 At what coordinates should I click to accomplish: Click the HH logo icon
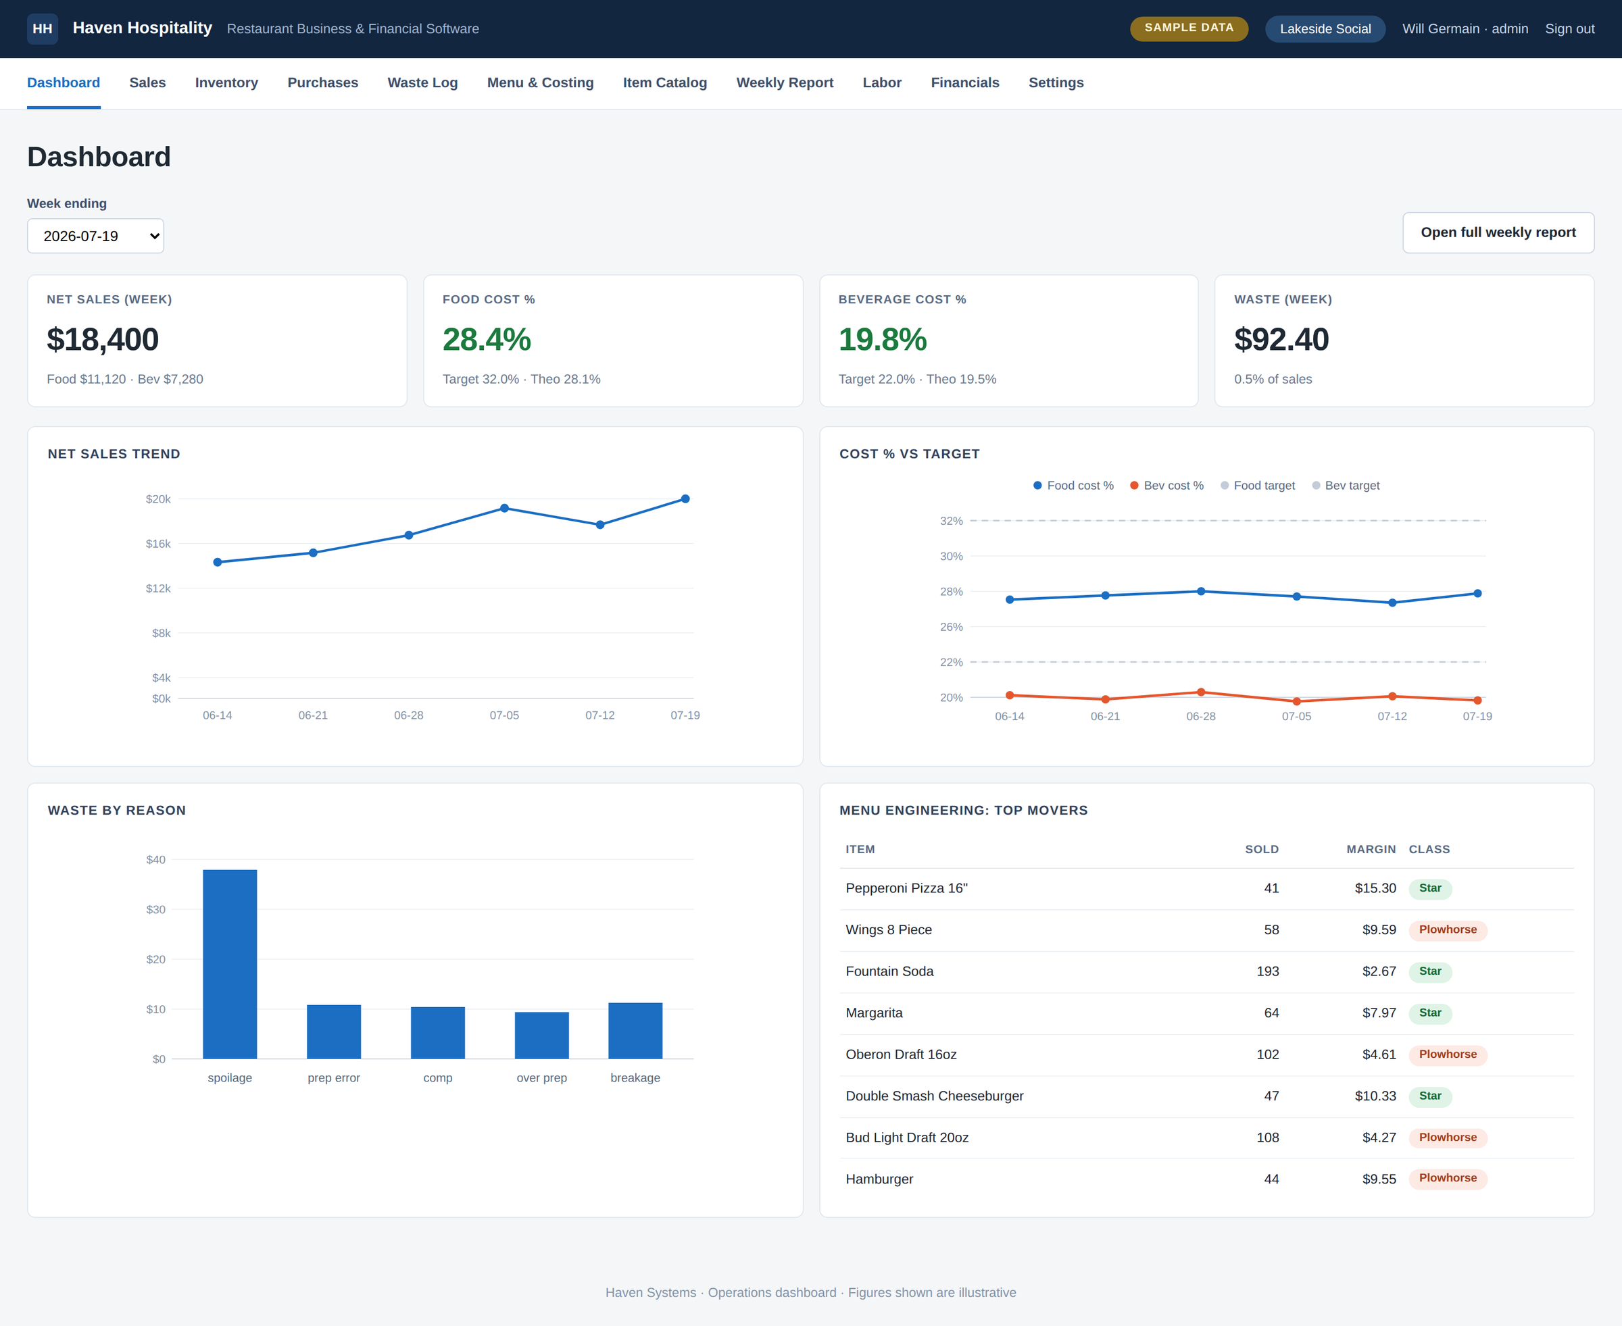click(x=42, y=29)
